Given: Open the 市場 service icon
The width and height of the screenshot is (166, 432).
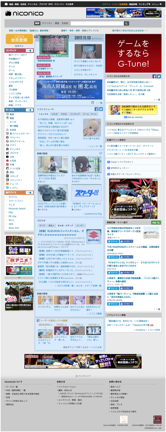Looking at the screenshot, I should [7, 164].
